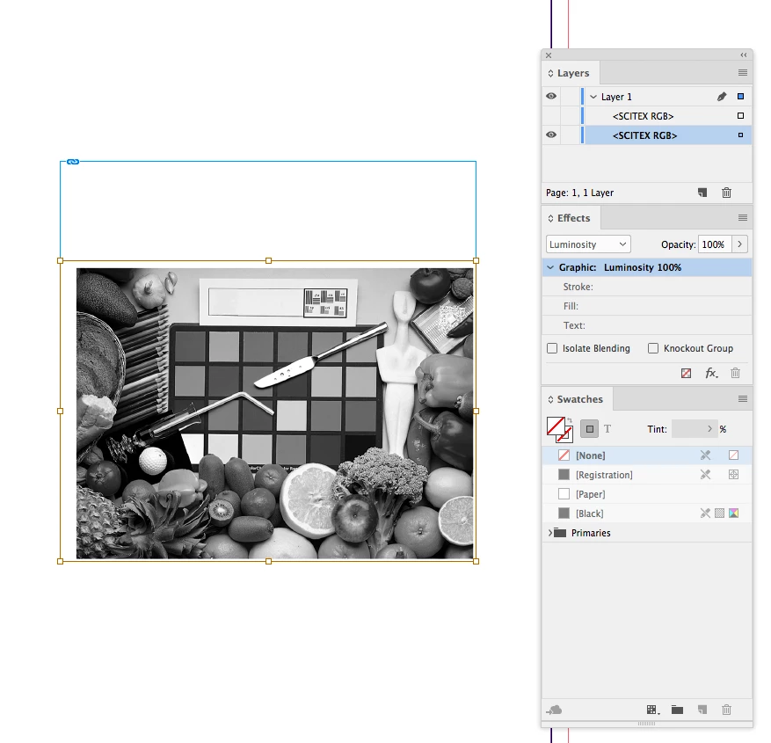Click Layer 1 blue selection square

tap(740, 97)
